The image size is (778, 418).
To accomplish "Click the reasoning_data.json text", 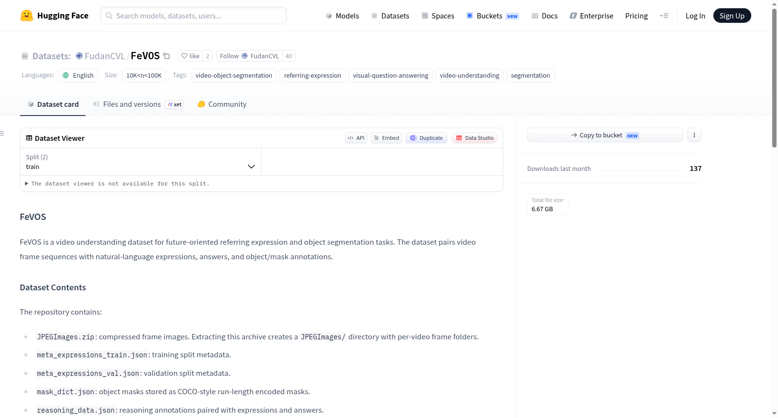I will 76,410.
